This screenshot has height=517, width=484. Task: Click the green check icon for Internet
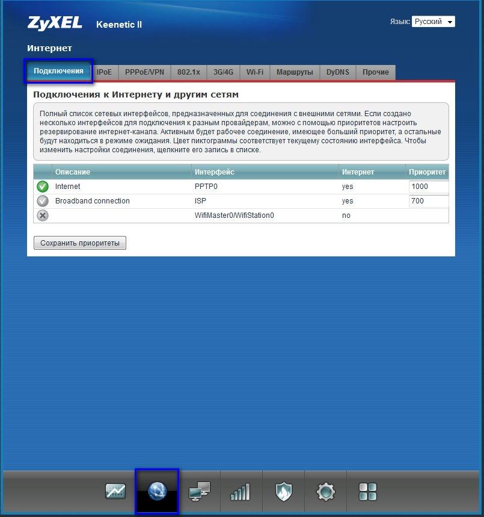pos(43,187)
